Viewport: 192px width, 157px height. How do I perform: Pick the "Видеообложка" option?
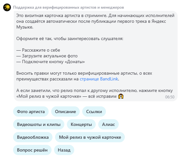coord(33,137)
